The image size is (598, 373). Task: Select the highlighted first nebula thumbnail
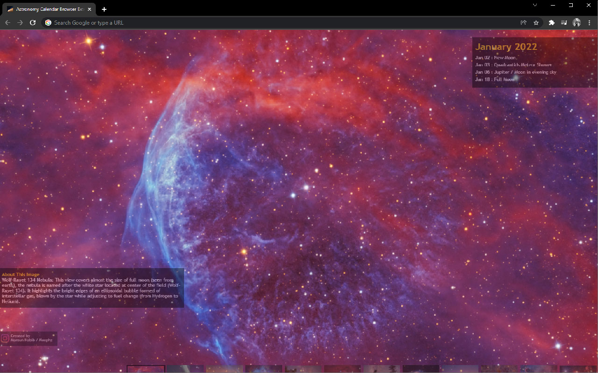point(146,369)
